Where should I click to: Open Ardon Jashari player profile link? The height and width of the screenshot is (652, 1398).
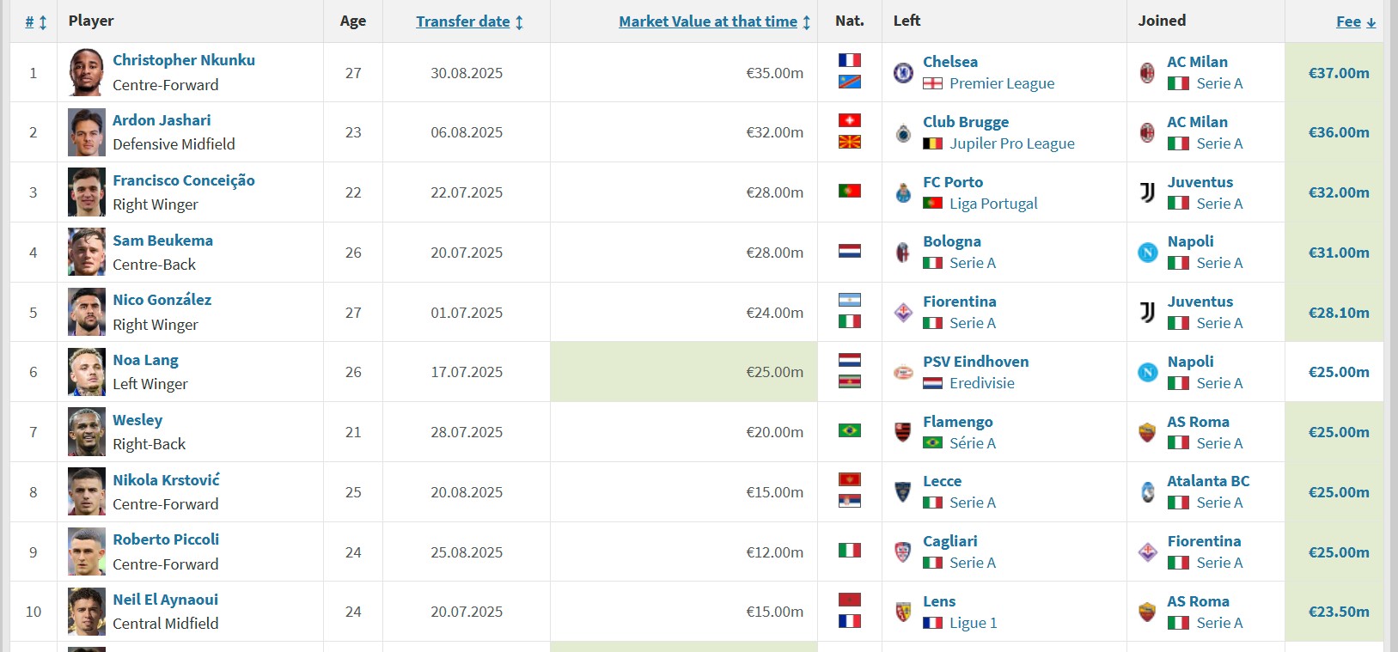point(162,120)
